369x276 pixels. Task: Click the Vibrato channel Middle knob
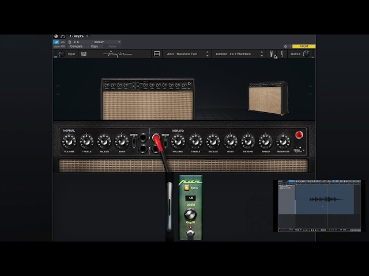pos(213,141)
